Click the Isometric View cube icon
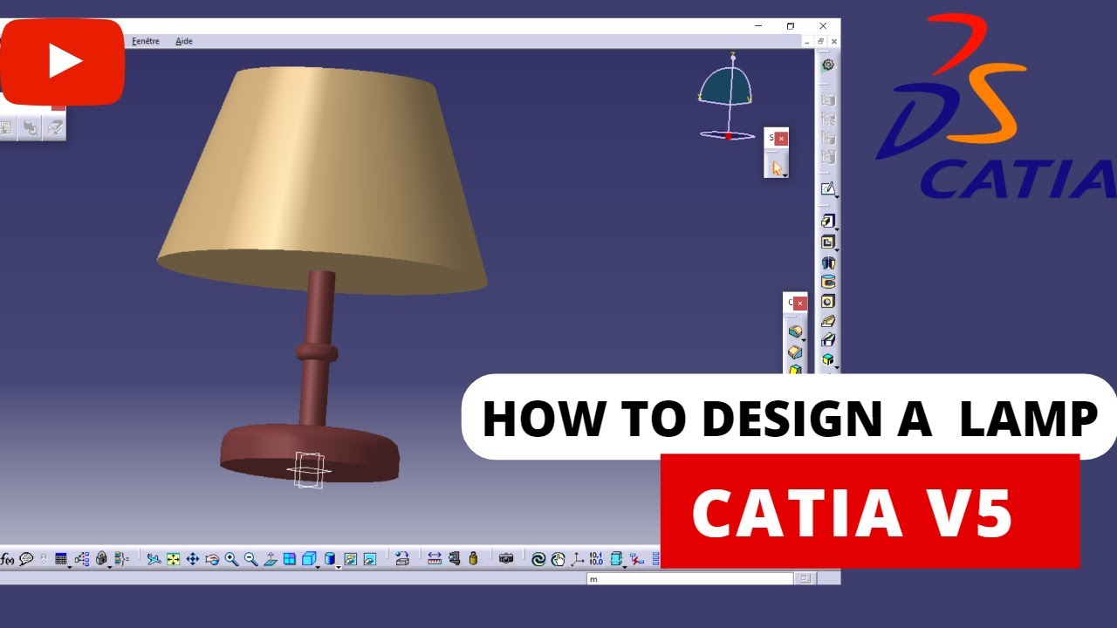 click(x=308, y=559)
